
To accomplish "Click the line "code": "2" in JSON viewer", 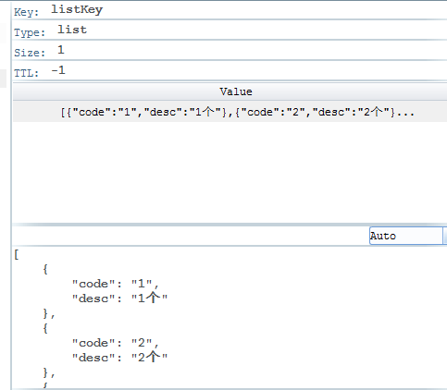I will pos(115,343).
